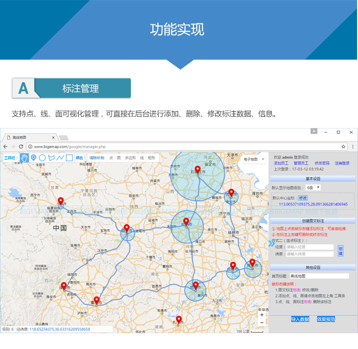Select the point marker tool
The height and width of the screenshot is (349, 358).
pos(33,158)
